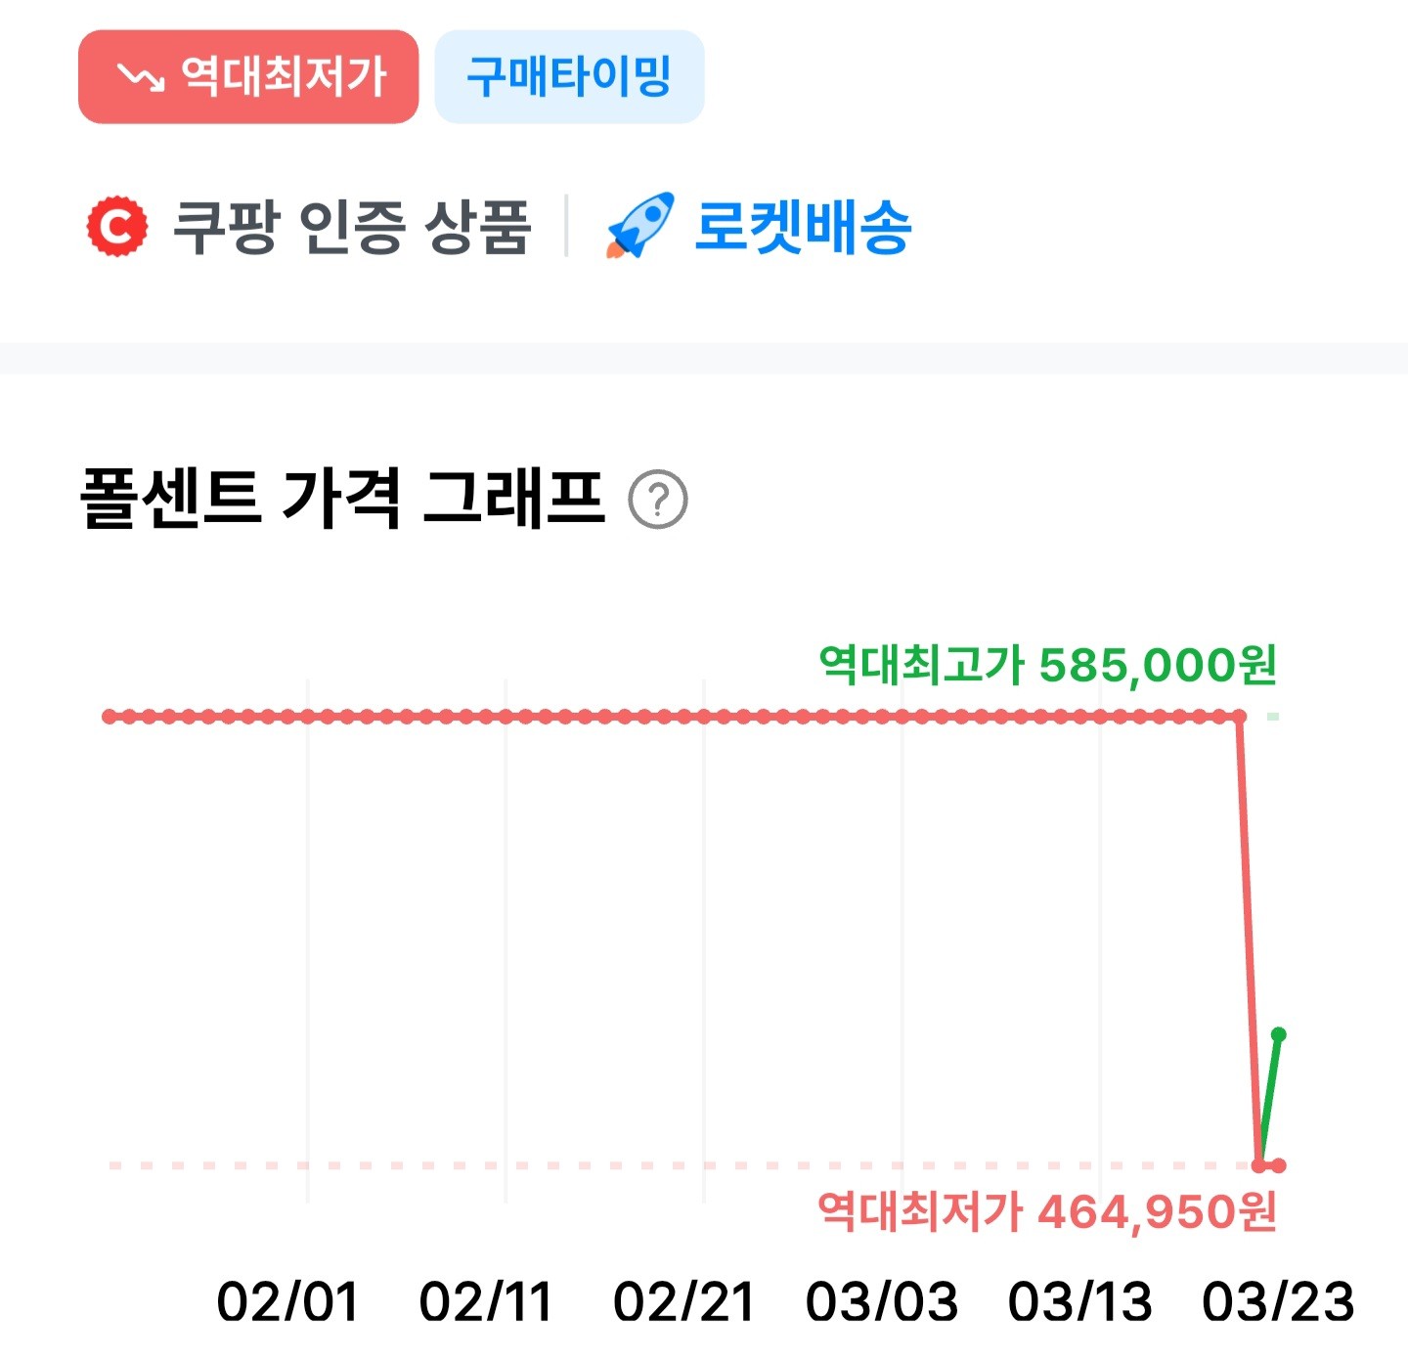This screenshot has width=1408, height=1358.
Task: Tap the 쿠팡 인증 상품 label
Action: (x=352, y=227)
